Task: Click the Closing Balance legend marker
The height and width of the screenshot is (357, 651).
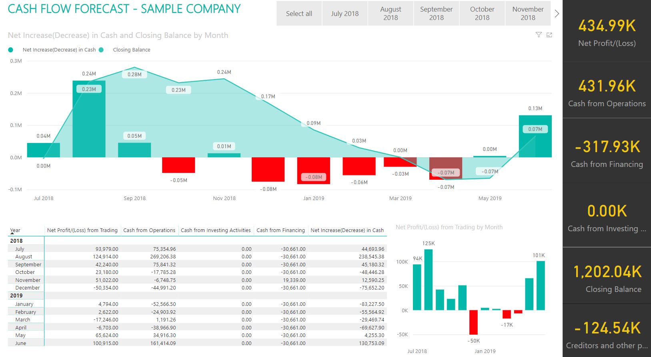Action: pos(101,50)
